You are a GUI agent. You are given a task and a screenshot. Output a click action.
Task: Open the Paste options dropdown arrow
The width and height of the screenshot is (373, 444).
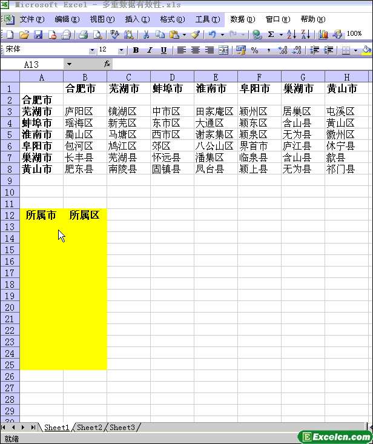pos(184,35)
